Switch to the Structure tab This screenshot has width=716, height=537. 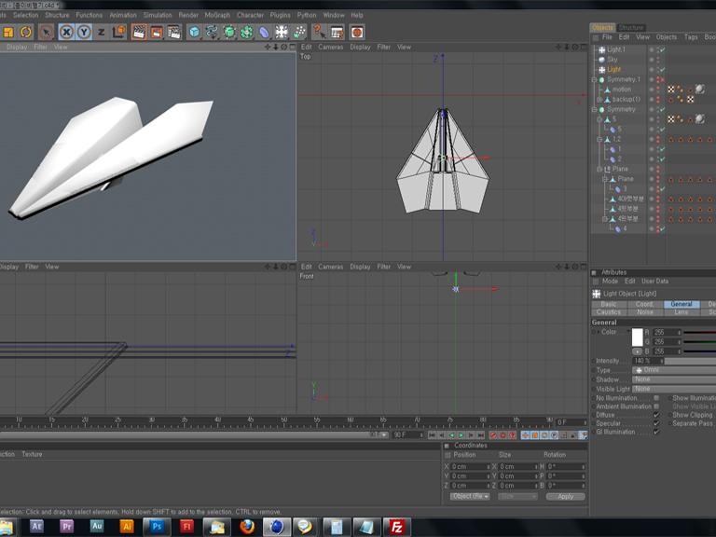tap(631, 28)
